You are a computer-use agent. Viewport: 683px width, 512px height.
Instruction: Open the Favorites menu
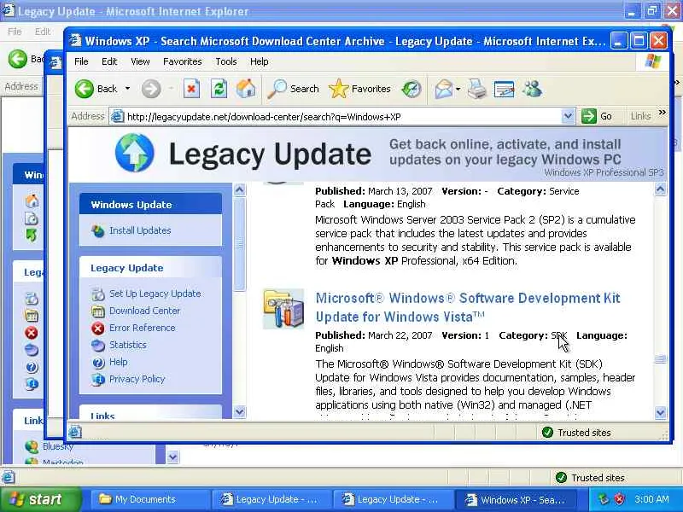[x=183, y=61]
